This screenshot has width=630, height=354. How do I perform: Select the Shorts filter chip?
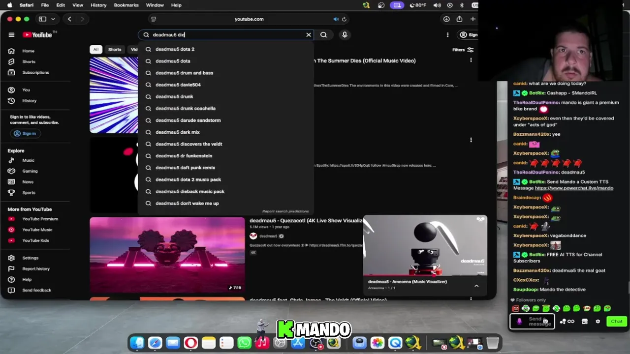click(x=115, y=50)
